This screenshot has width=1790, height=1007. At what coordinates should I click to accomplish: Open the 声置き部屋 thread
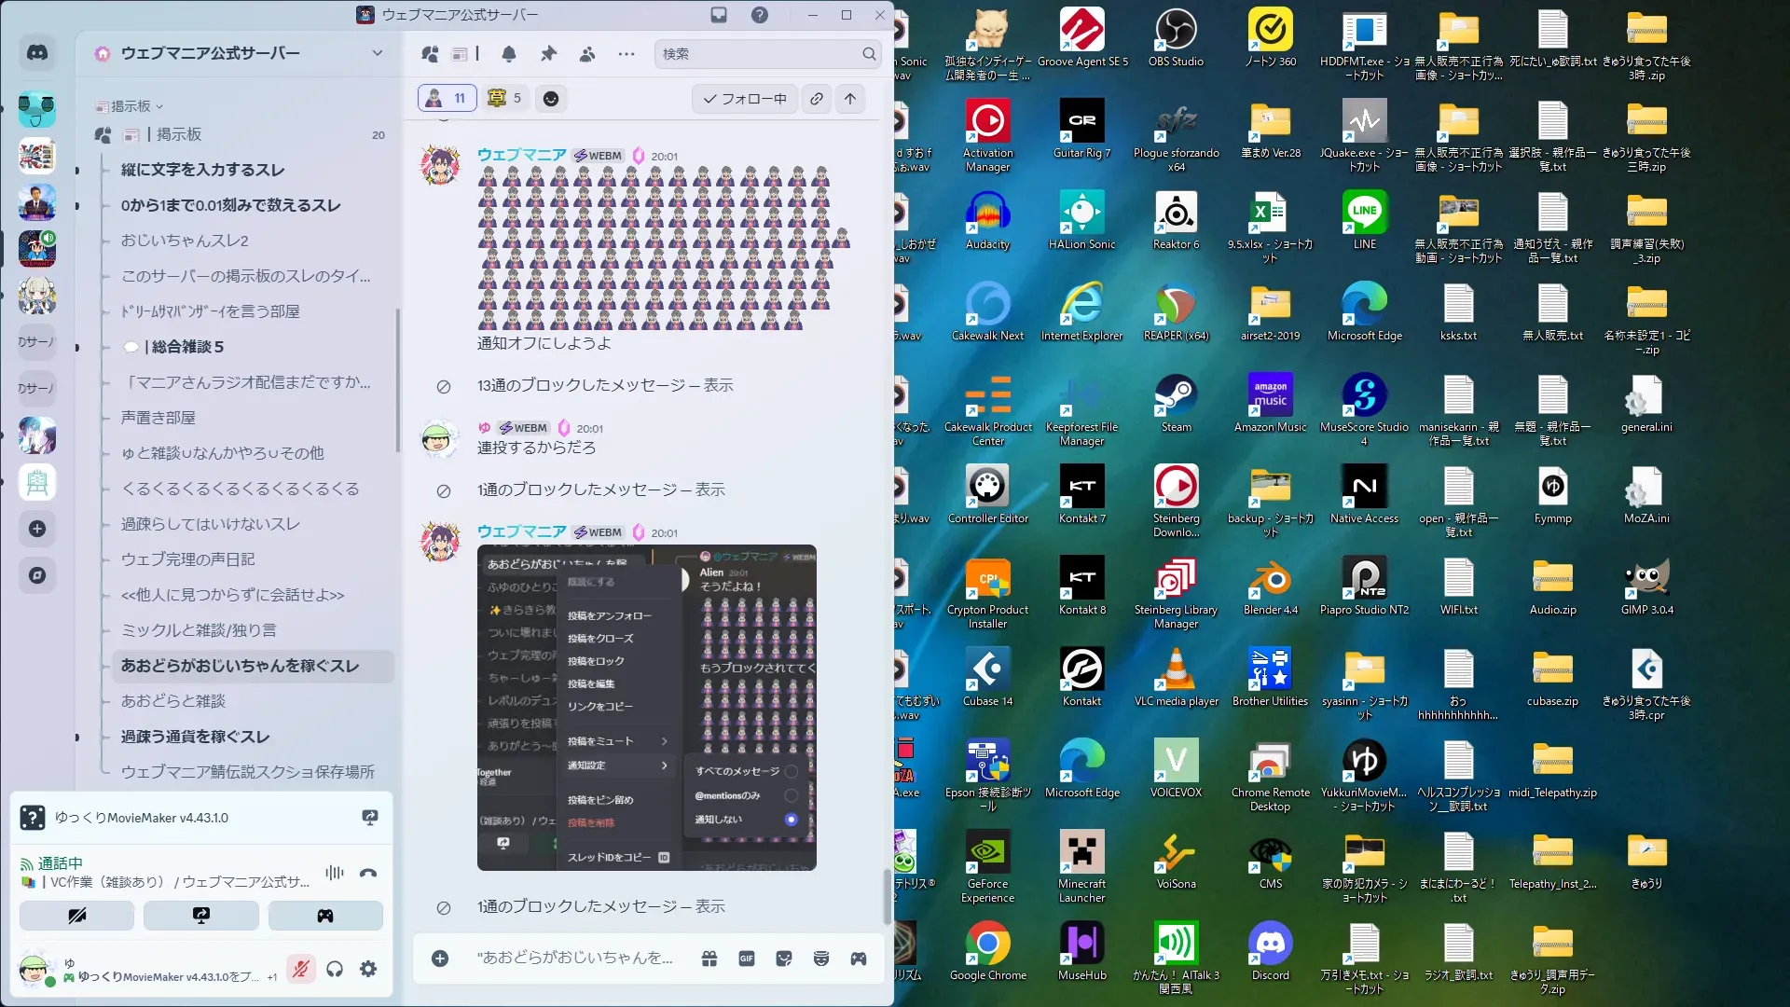click(x=158, y=418)
